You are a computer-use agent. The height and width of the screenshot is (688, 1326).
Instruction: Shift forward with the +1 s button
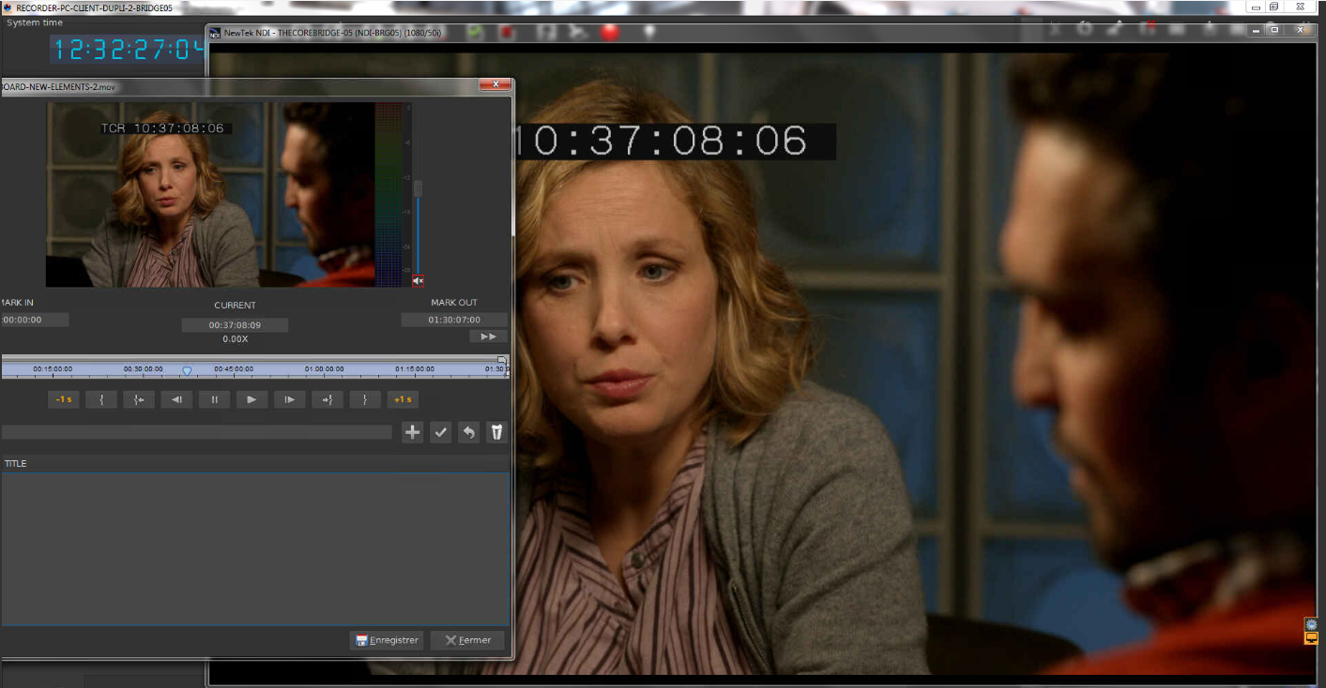403,399
